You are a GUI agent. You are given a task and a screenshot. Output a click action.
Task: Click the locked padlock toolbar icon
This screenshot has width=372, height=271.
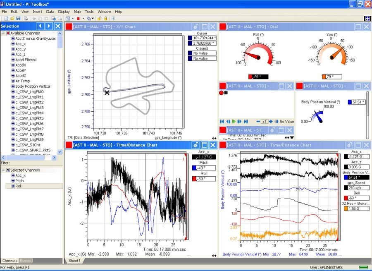pyautogui.click(x=105, y=18)
